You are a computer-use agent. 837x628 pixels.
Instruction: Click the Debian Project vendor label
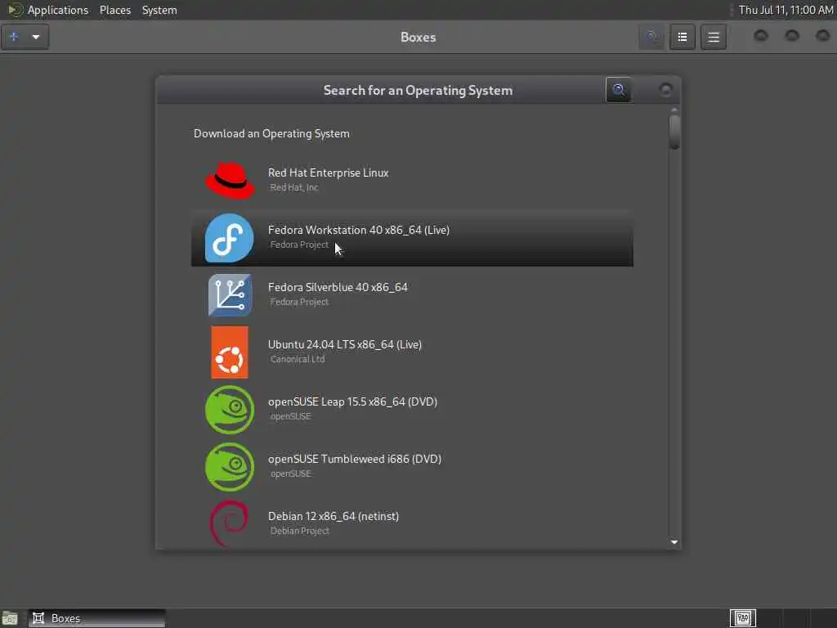(x=299, y=531)
